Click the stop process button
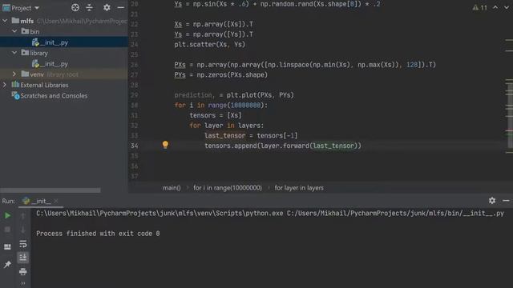 pos(7,230)
